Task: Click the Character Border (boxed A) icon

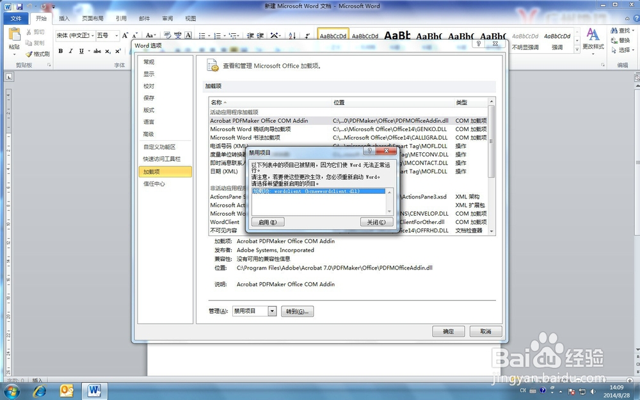Action: (x=188, y=35)
